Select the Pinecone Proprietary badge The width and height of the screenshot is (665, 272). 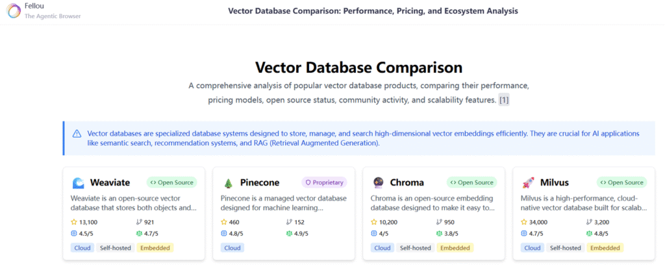(x=323, y=182)
